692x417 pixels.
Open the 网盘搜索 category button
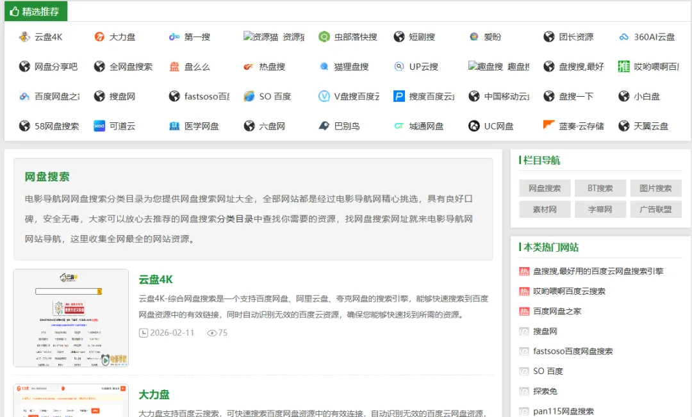(x=545, y=188)
